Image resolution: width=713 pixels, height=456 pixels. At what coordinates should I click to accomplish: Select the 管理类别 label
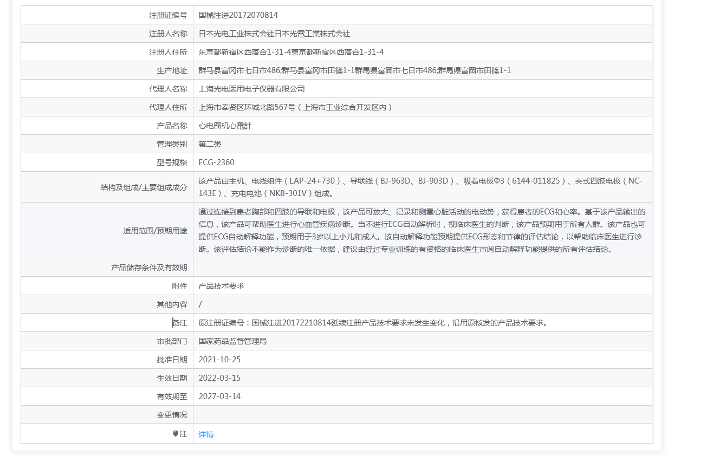click(x=172, y=144)
